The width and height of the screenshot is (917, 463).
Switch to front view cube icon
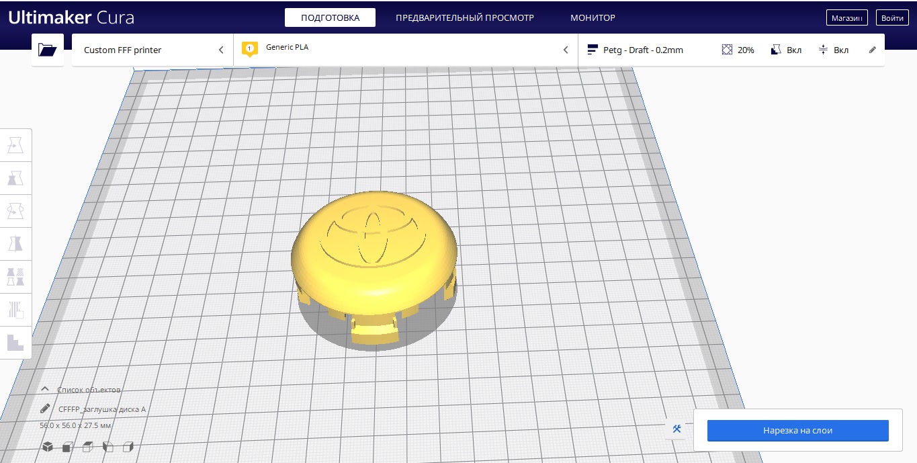click(68, 447)
